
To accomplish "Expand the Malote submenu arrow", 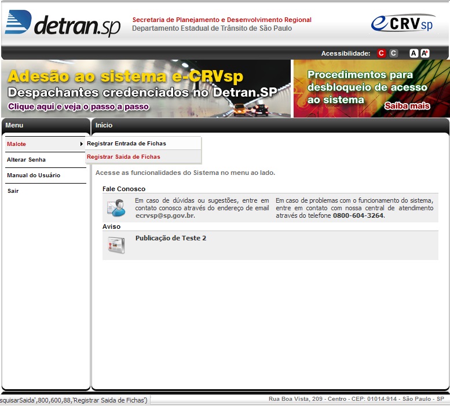I will (82, 144).
